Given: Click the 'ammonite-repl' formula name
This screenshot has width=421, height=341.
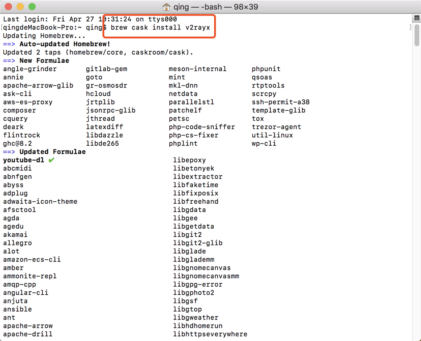Looking at the screenshot, I should click(x=30, y=276).
